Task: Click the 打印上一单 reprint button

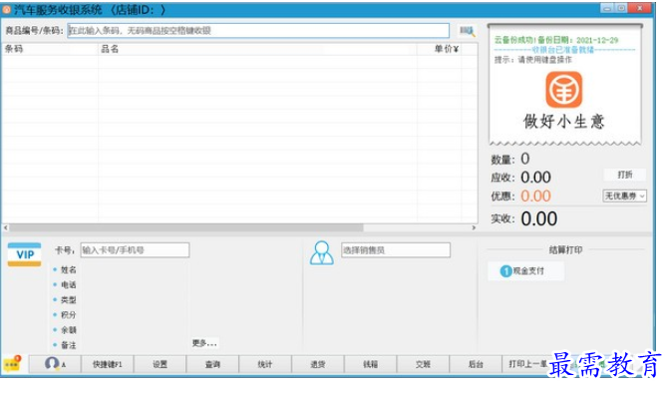Action: (526, 364)
